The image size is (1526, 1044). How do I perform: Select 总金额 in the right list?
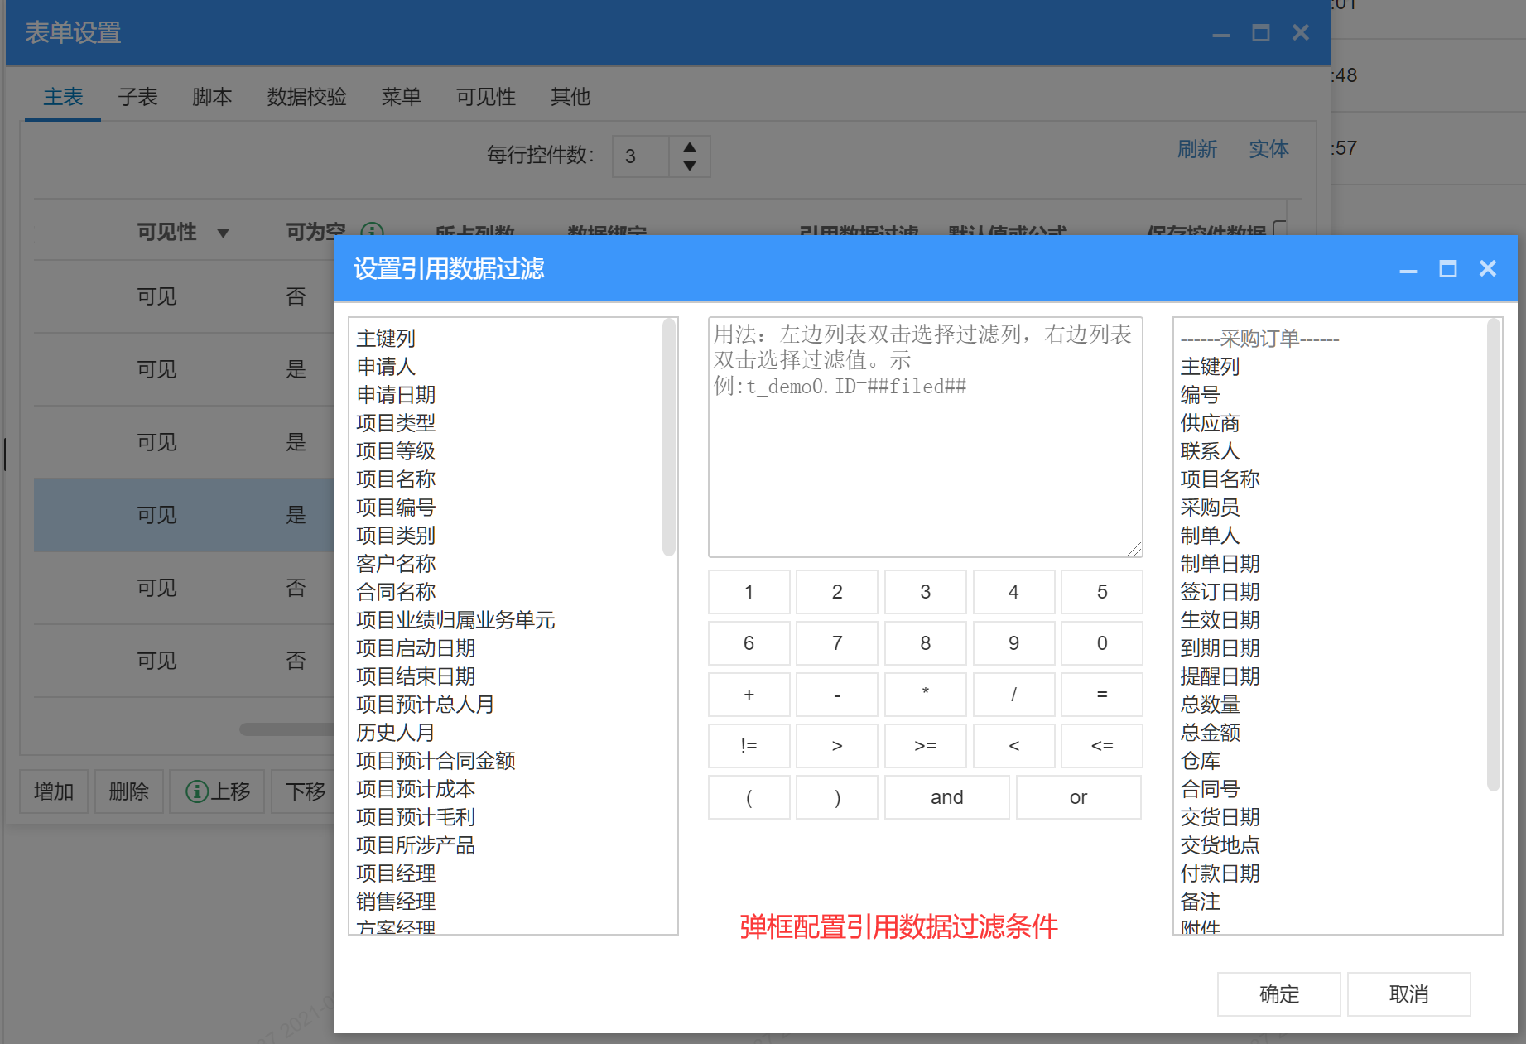[x=1210, y=733]
